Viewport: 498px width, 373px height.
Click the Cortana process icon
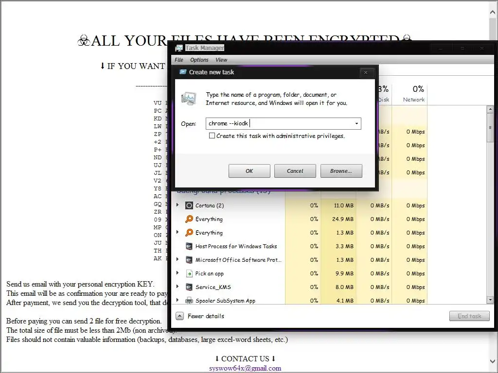tap(189, 205)
